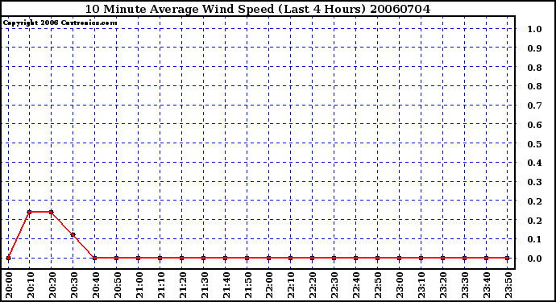
Task: Click the 22:40 time axis label
Action: click(x=356, y=285)
